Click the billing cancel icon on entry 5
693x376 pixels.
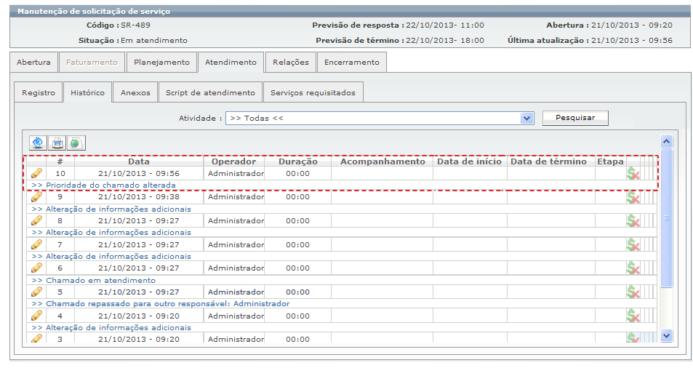(x=633, y=292)
